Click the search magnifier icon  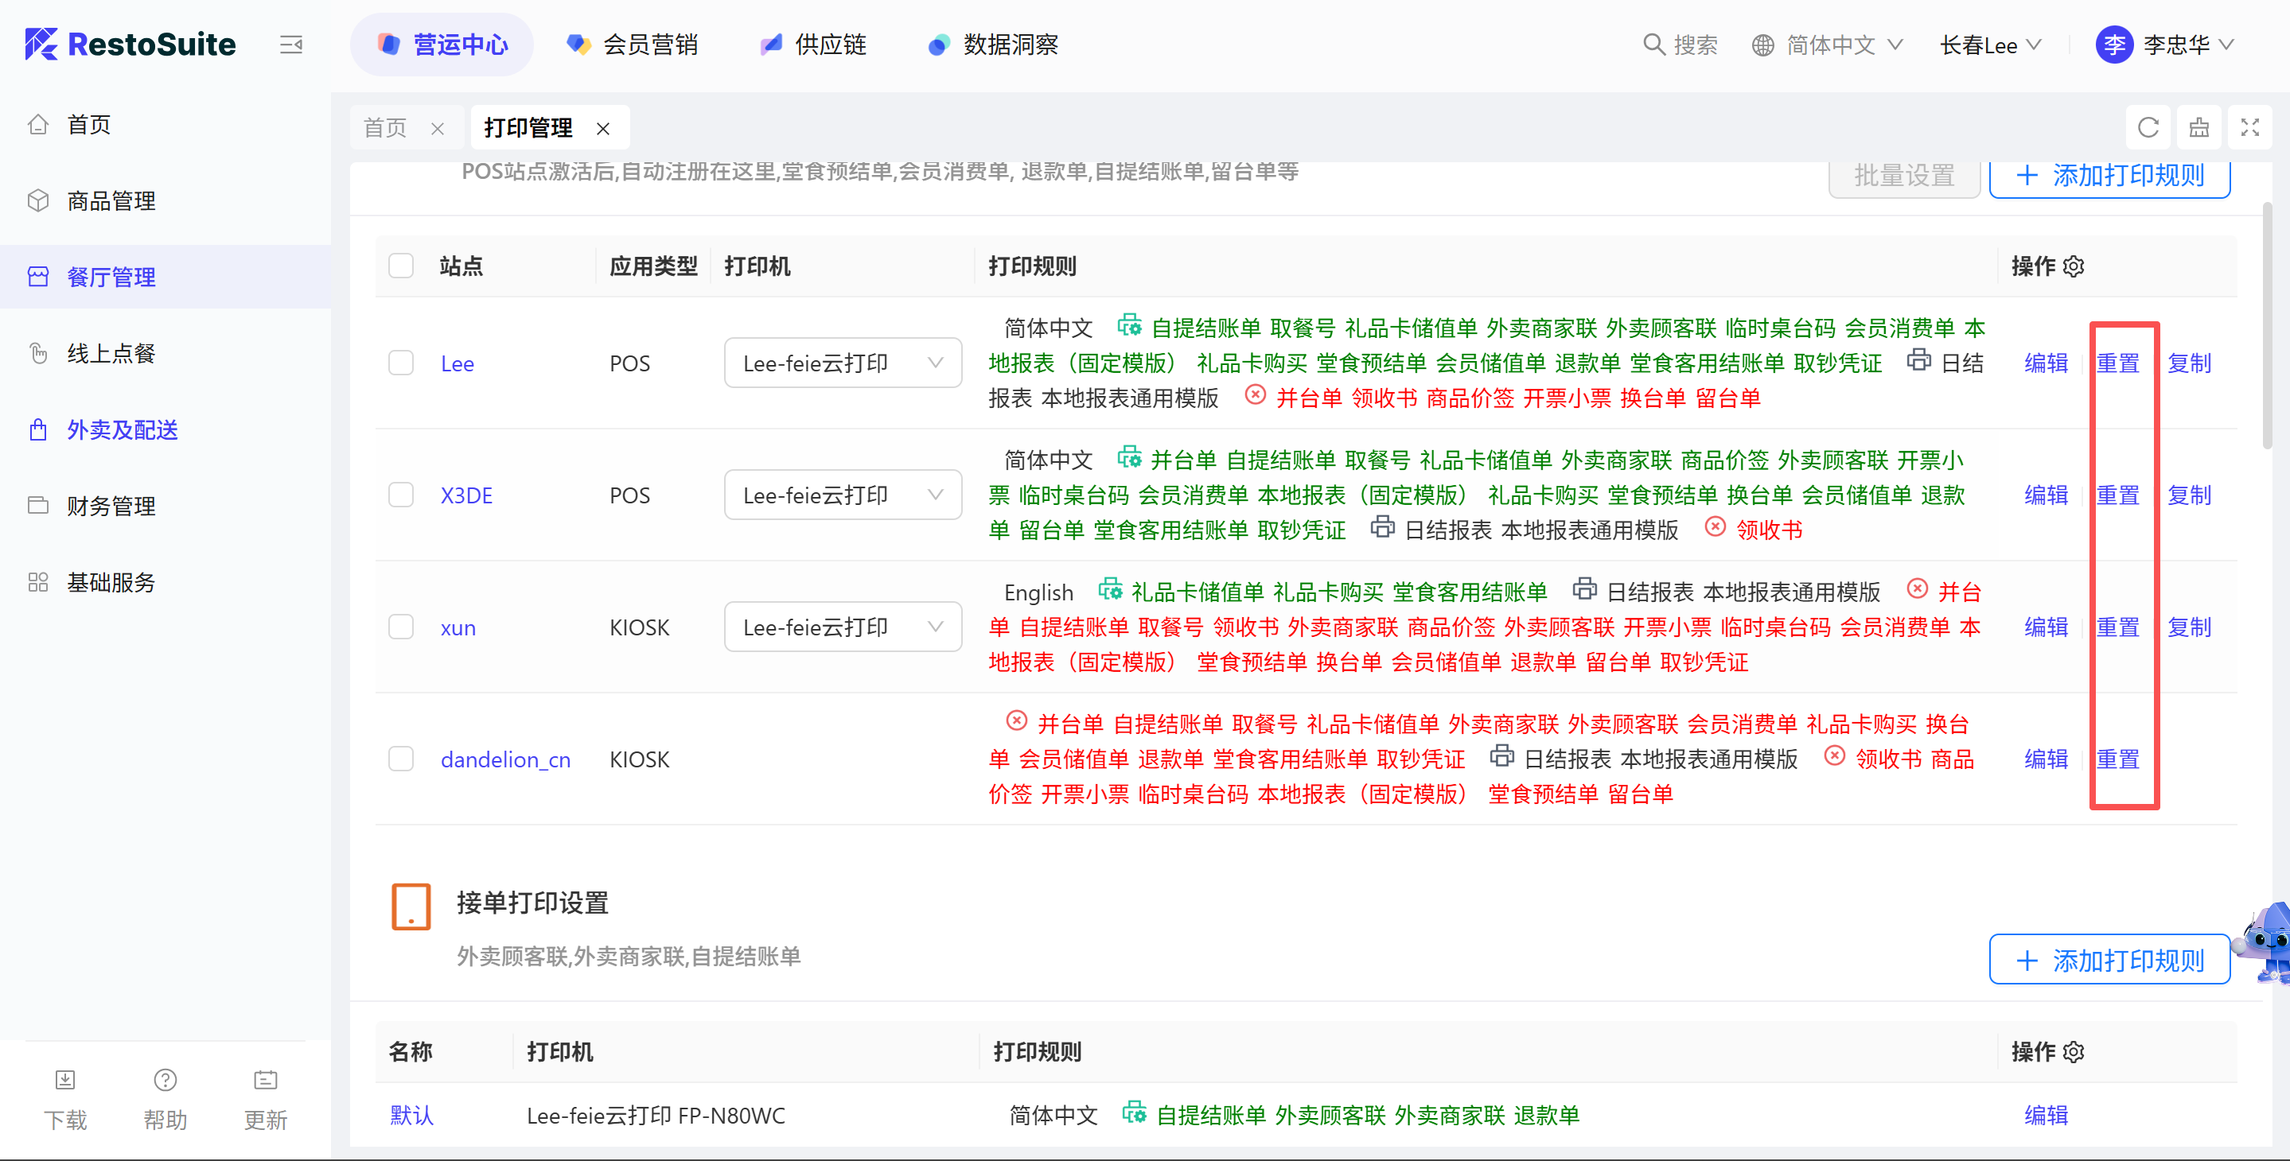pyautogui.click(x=1653, y=45)
